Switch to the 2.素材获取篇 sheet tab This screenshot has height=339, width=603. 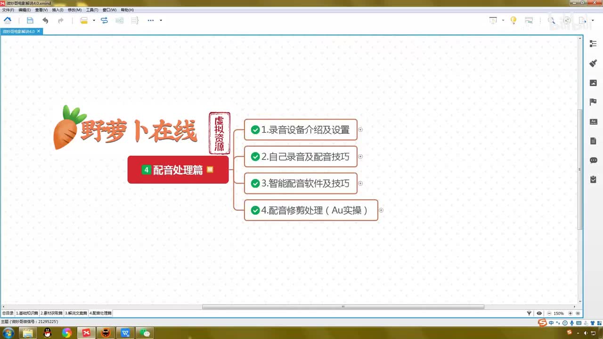point(51,313)
